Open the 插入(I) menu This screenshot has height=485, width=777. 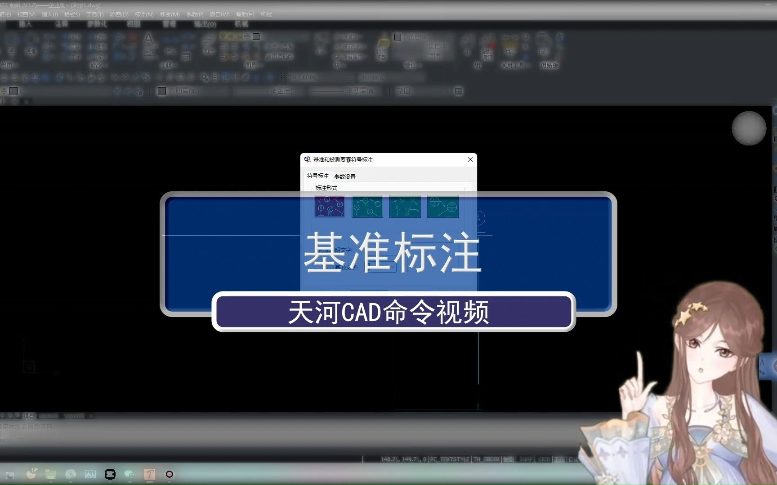click(49, 14)
